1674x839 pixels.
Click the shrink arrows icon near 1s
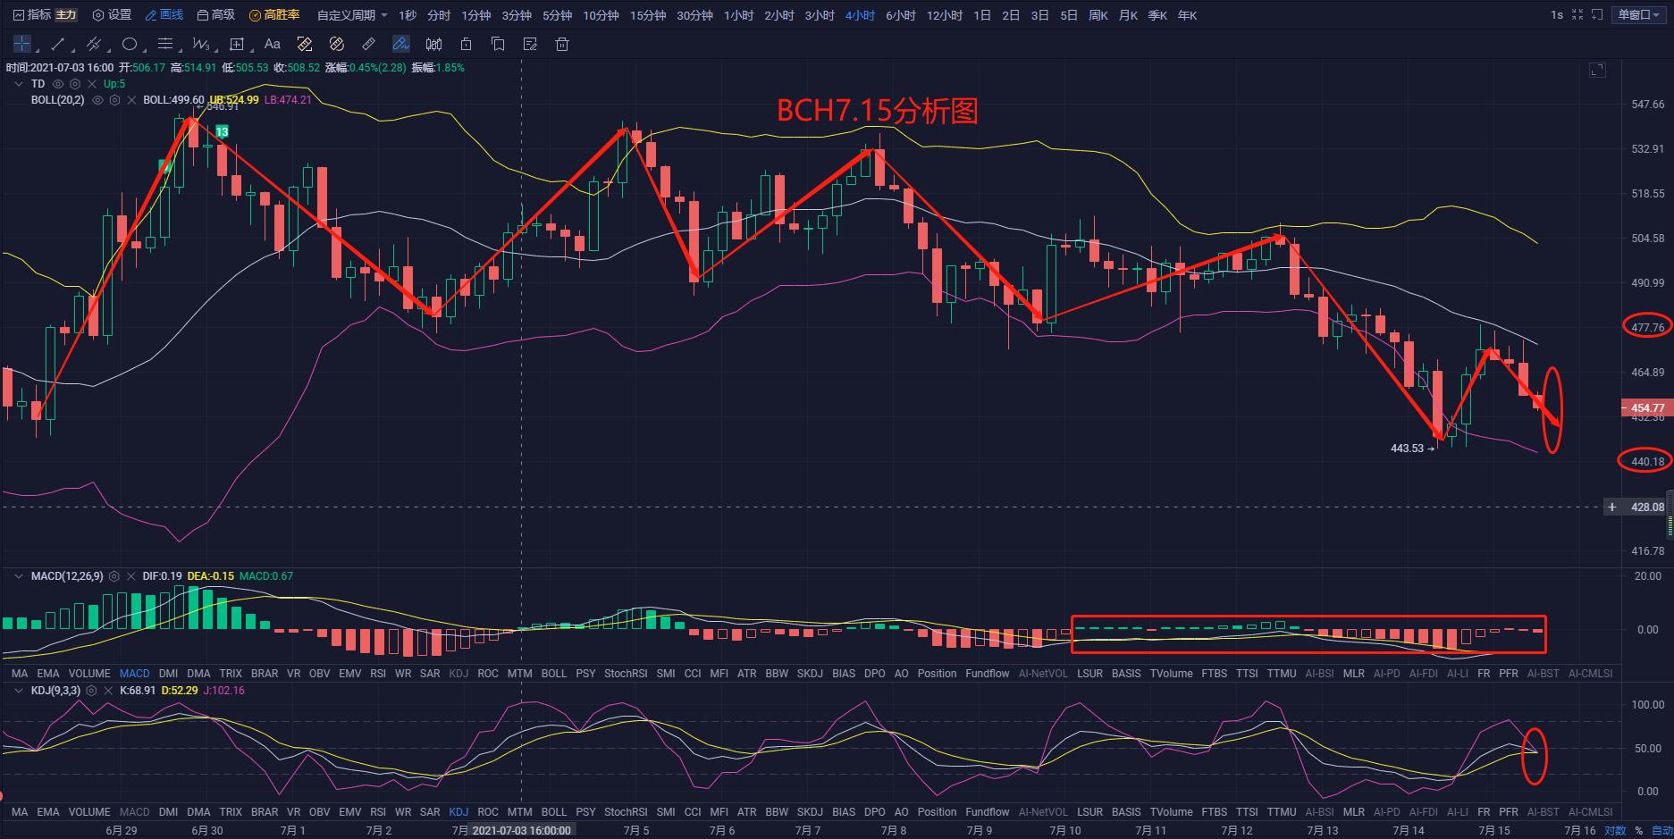(1577, 15)
